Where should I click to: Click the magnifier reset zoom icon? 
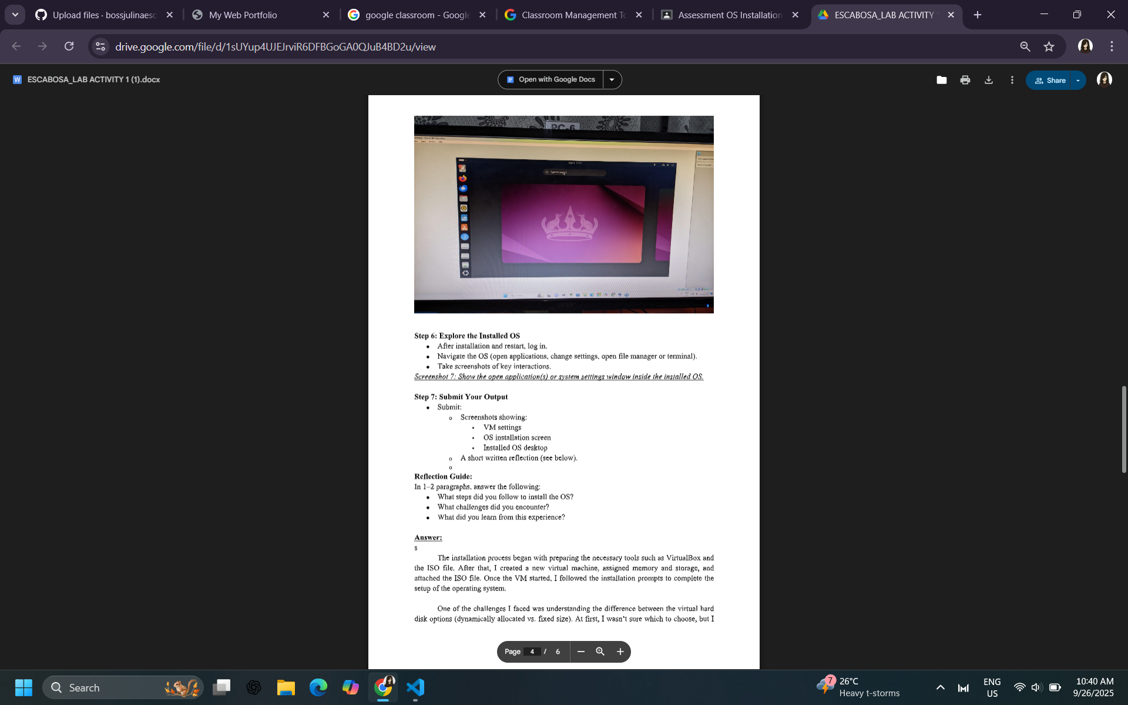click(600, 652)
